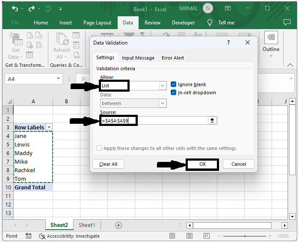Viewport: 299px width, 242px height.
Task: Click the Undo arrow in quick access toolbar
Action: [15, 9]
